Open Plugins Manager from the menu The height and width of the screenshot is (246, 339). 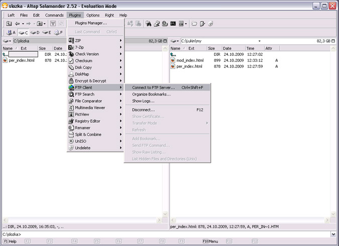click(90, 23)
